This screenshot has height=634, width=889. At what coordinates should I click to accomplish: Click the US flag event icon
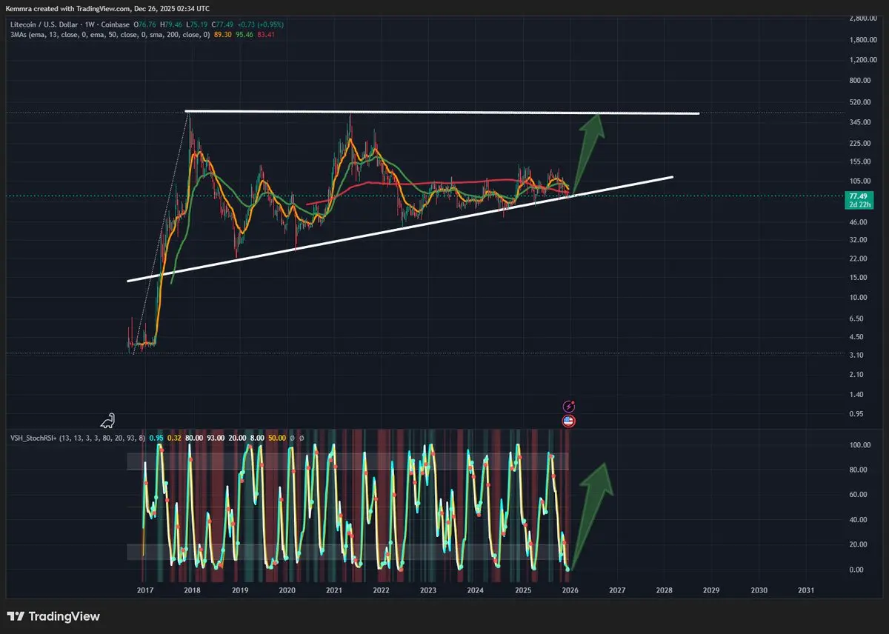569,421
